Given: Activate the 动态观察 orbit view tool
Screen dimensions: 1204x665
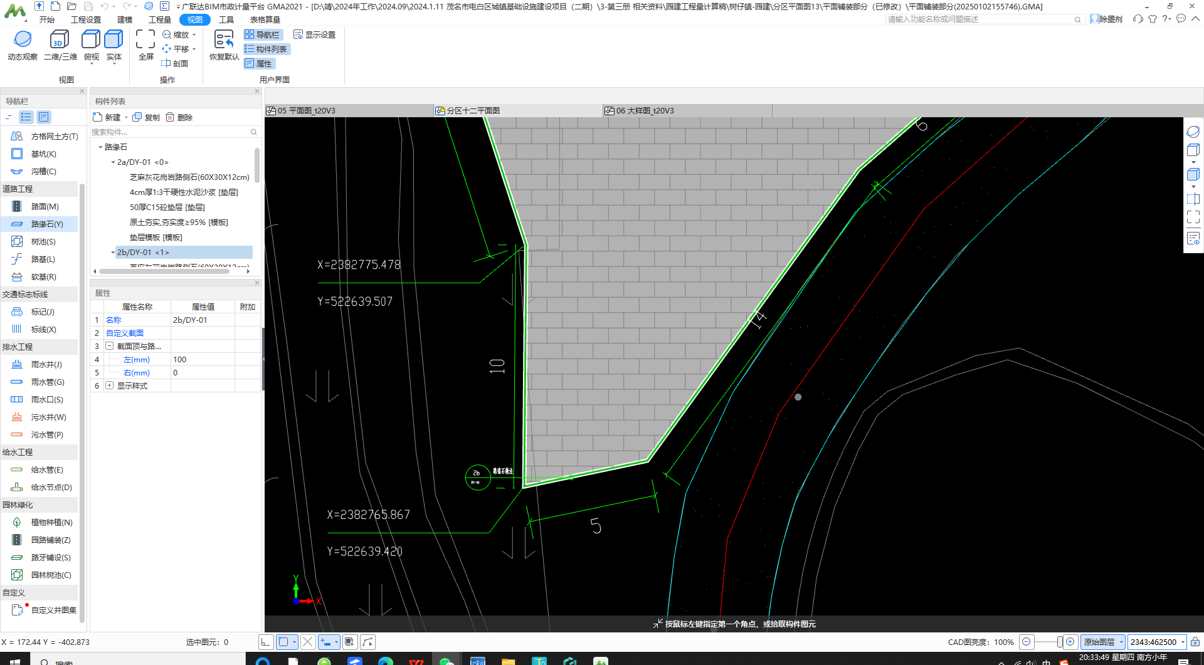Looking at the screenshot, I should pyautogui.click(x=23, y=46).
